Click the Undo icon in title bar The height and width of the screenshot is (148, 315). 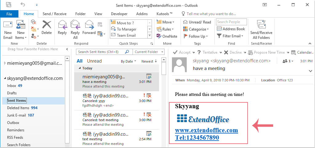(x=23, y=4)
